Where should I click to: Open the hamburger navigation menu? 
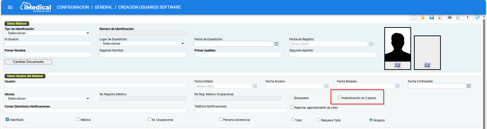click(10, 7)
